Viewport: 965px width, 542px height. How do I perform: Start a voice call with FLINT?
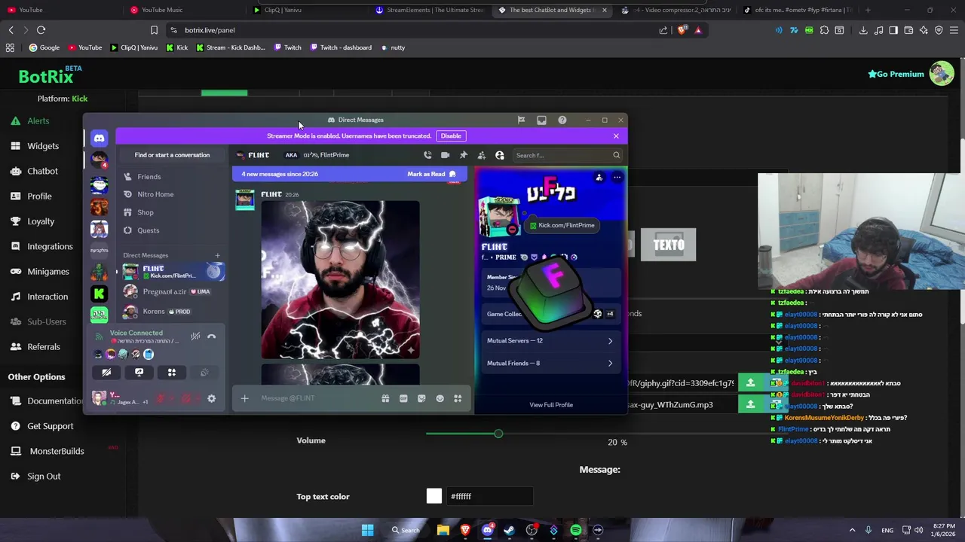point(427,155)
